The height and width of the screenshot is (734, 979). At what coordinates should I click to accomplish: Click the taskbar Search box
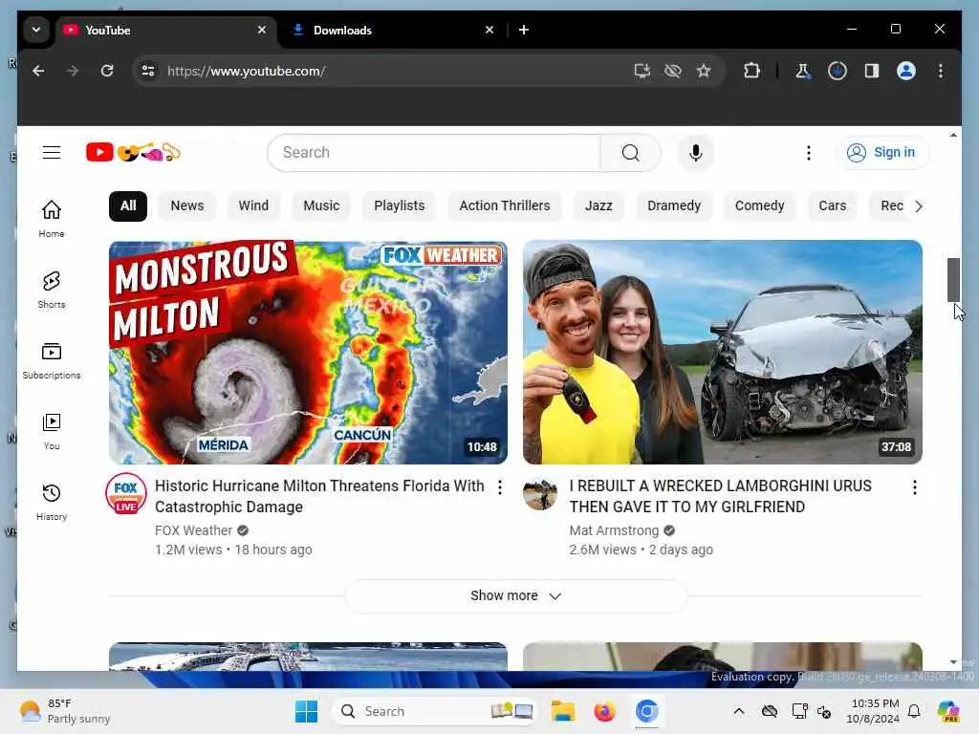[x=435, y=711]
